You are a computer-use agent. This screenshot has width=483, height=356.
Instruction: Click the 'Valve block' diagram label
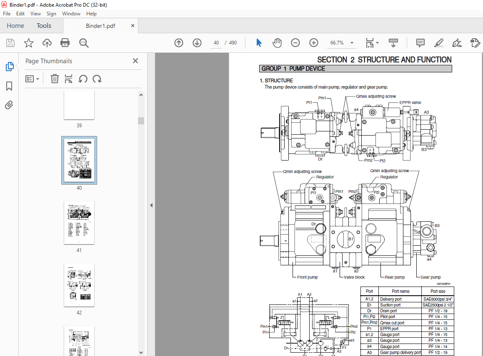click(x=354, y=277)
